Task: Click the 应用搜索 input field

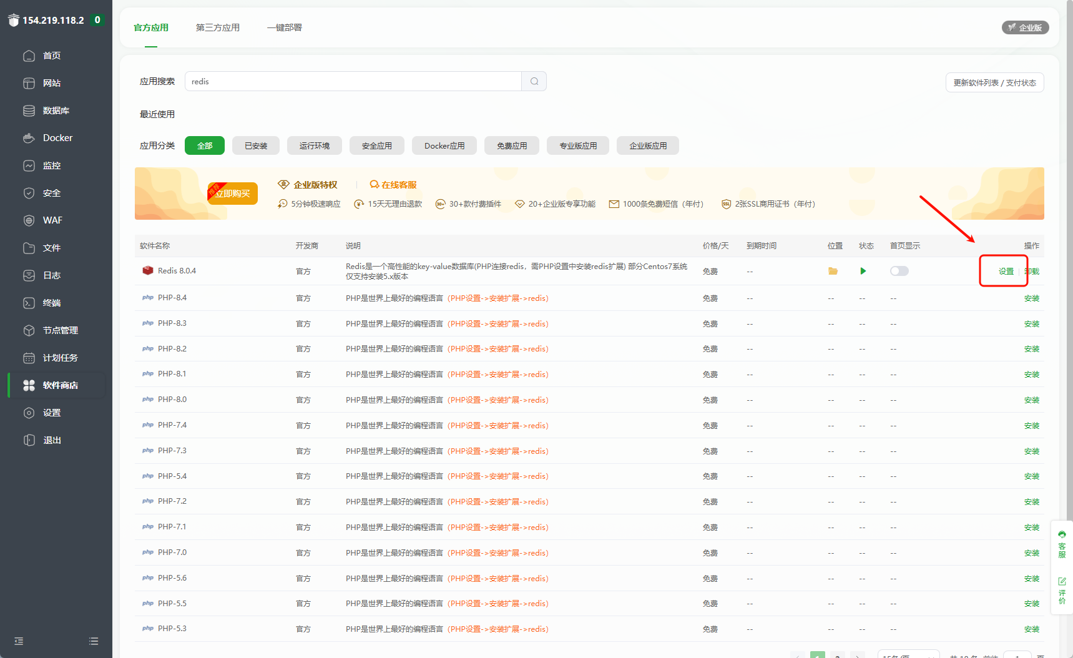Action: pyautogui.click(x=353, y=81)
